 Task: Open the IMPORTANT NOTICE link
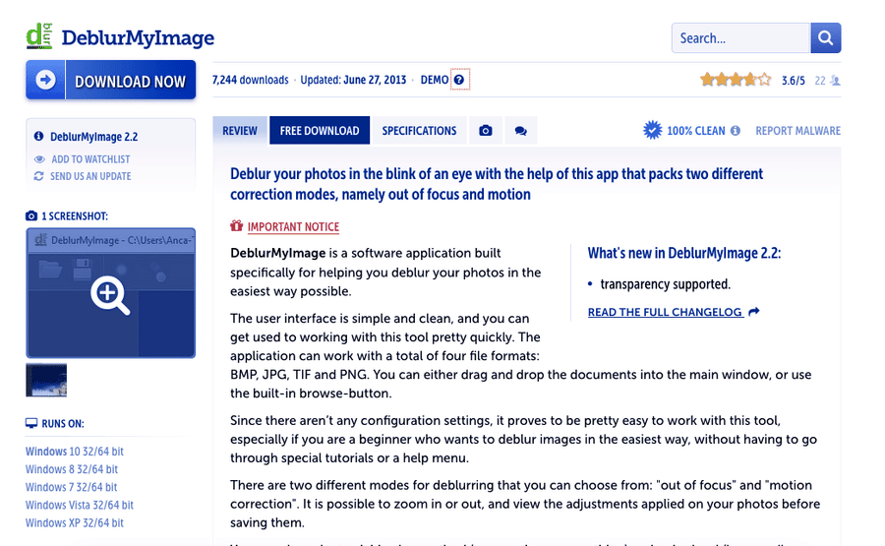pos(293,226)
